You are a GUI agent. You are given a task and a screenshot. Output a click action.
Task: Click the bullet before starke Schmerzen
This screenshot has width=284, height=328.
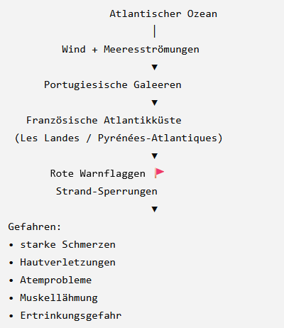coord(11,245)
